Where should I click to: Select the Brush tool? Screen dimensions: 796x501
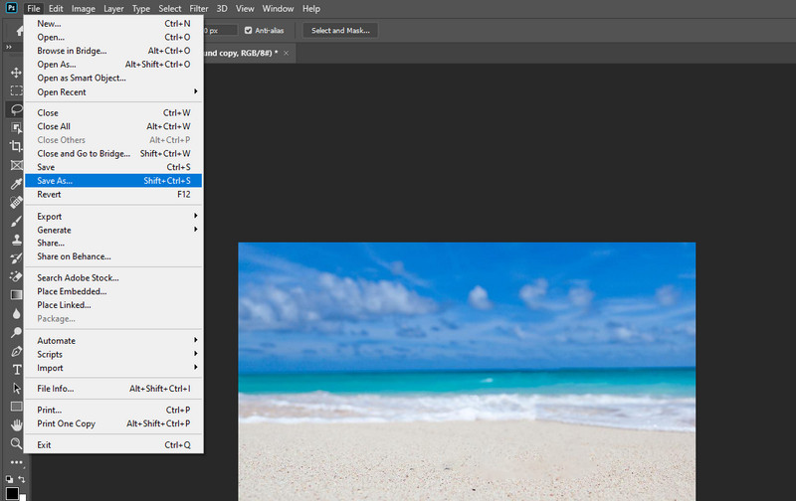pyautogui.click(x=16, y=221)
